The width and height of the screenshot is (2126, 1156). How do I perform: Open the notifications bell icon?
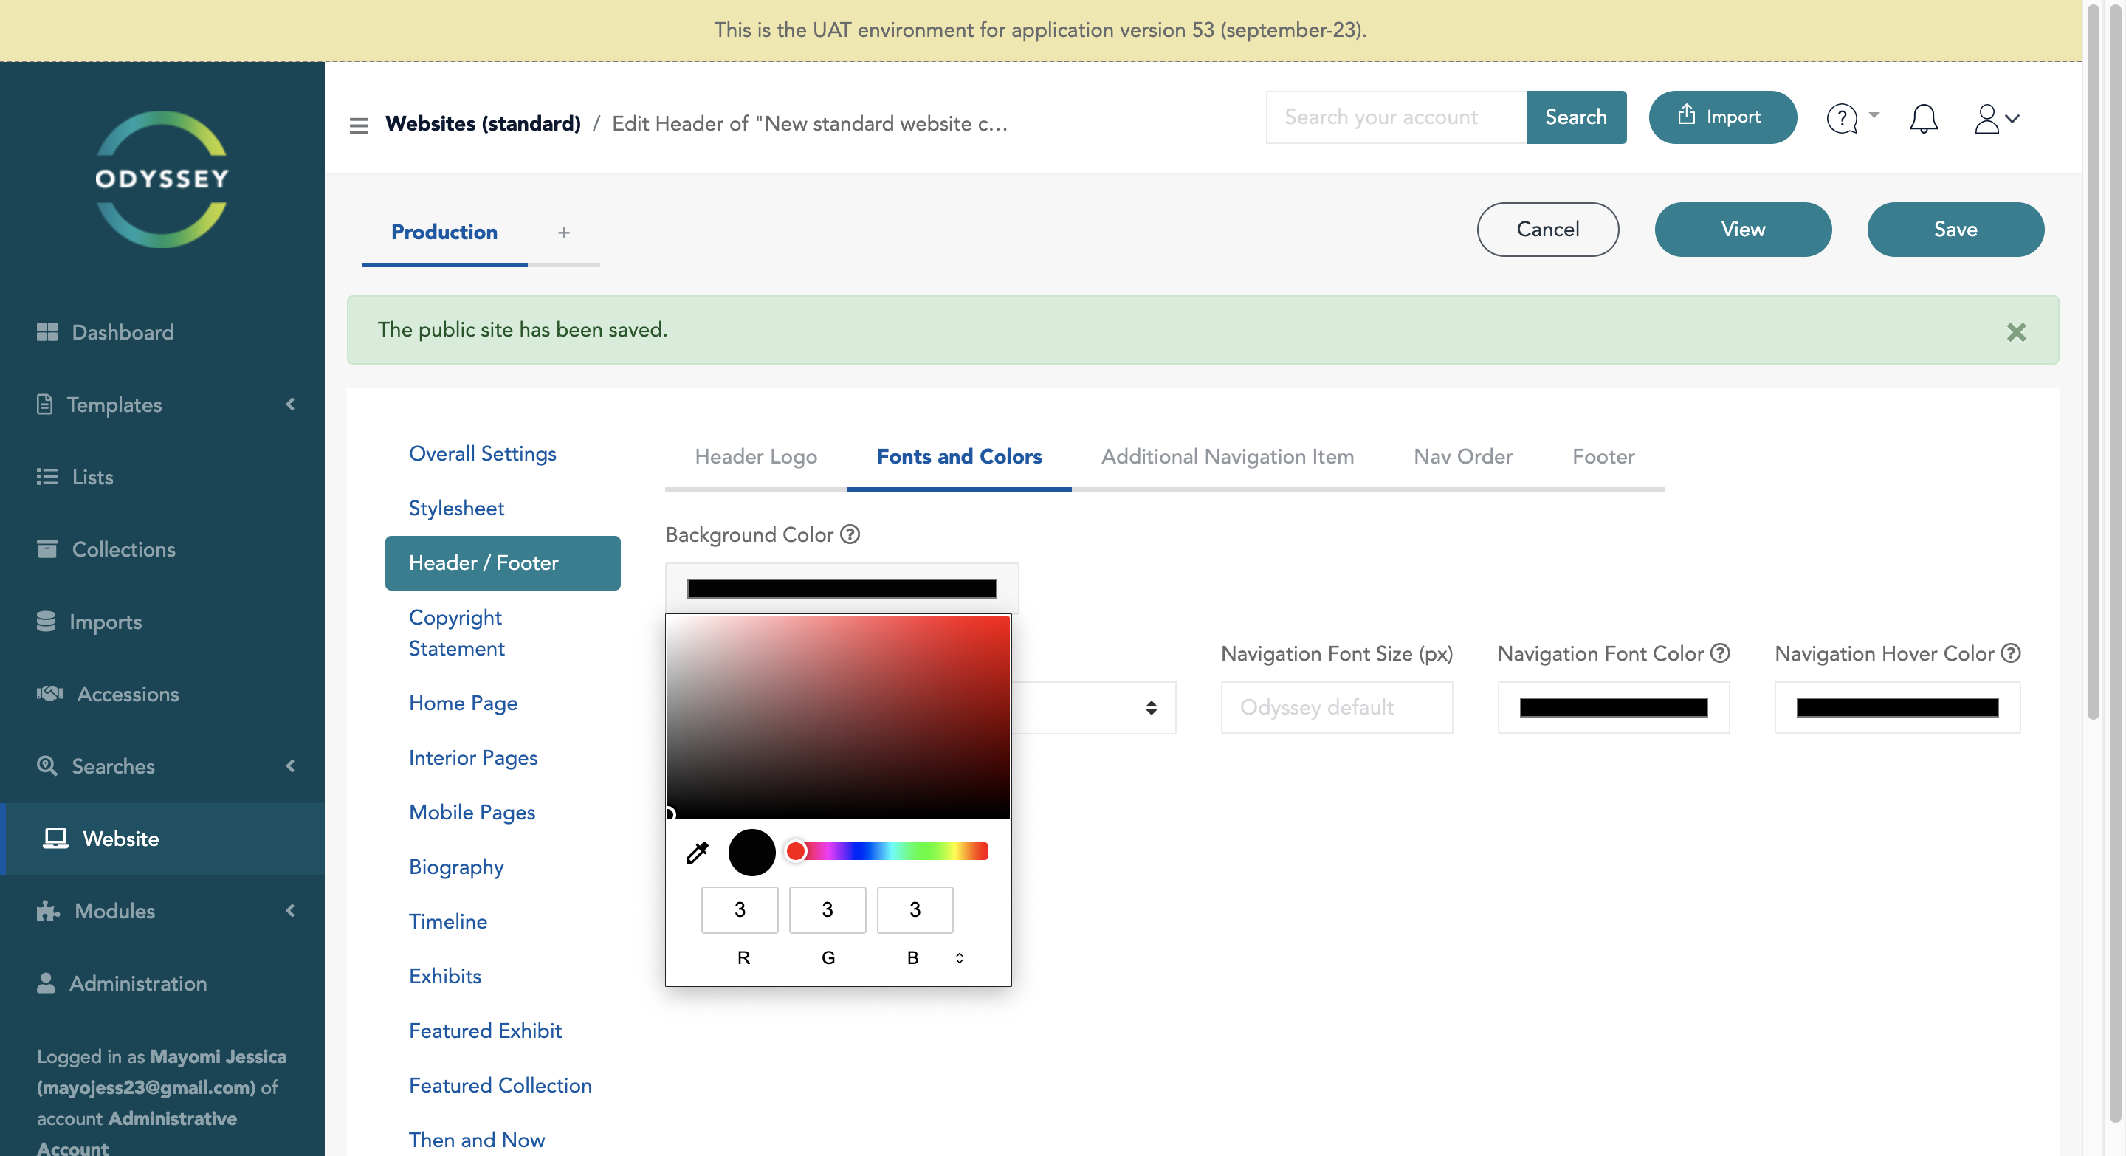(1923, 118)
